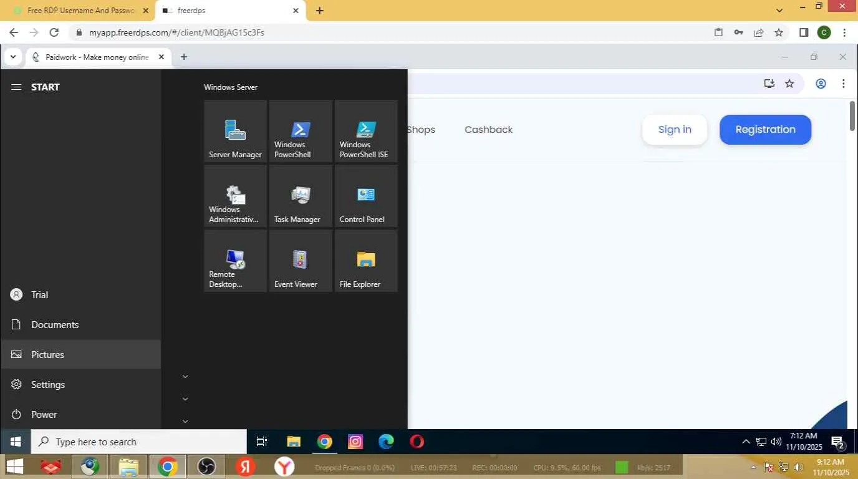This screenshot has height=479, width=858.
Task: Open the Server Manager tile
Action: [x=235, y=131]
